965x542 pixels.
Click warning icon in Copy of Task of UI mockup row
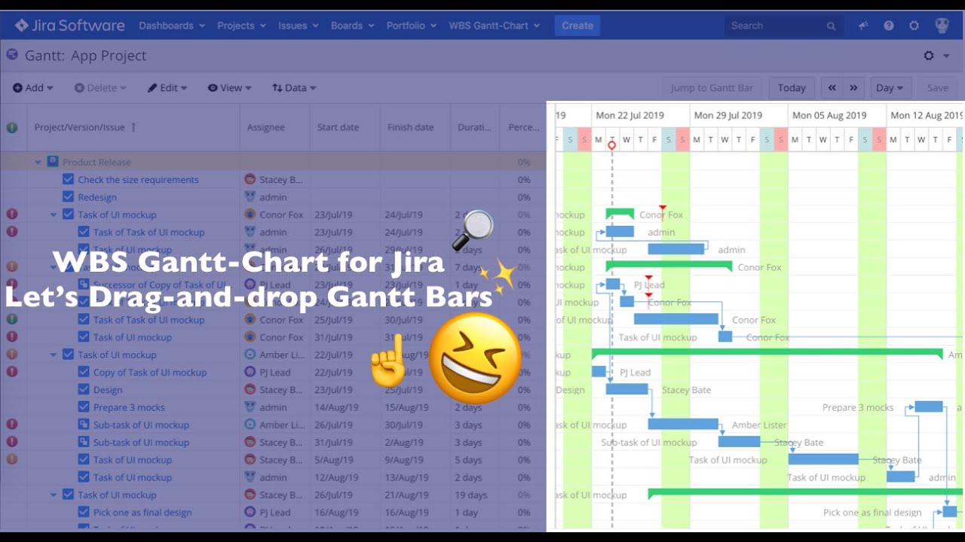(x=12, y=372)
